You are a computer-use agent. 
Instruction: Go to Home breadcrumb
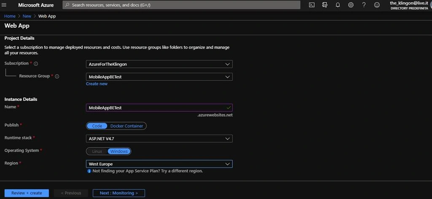pos(10,16)
